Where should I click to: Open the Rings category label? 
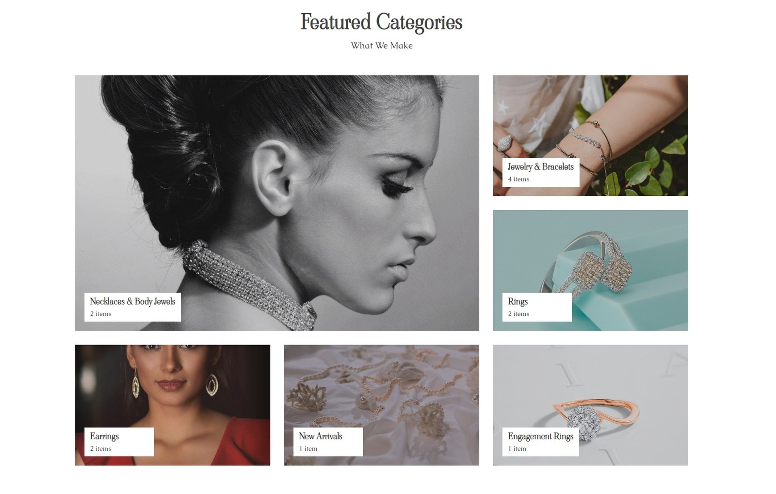click(x=517, y=301)
